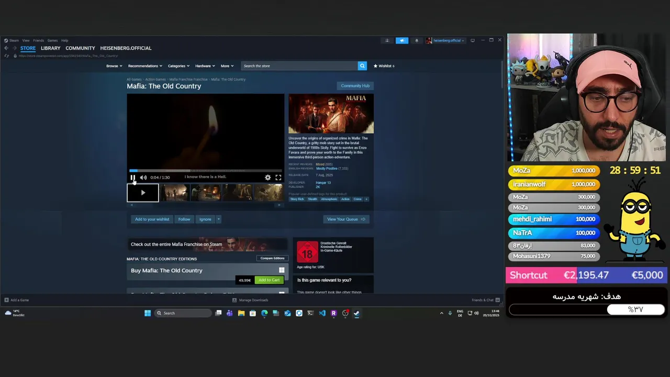The image size is (670, 377).
Task: Click View Your Queue button
Action: click(345, 219)
